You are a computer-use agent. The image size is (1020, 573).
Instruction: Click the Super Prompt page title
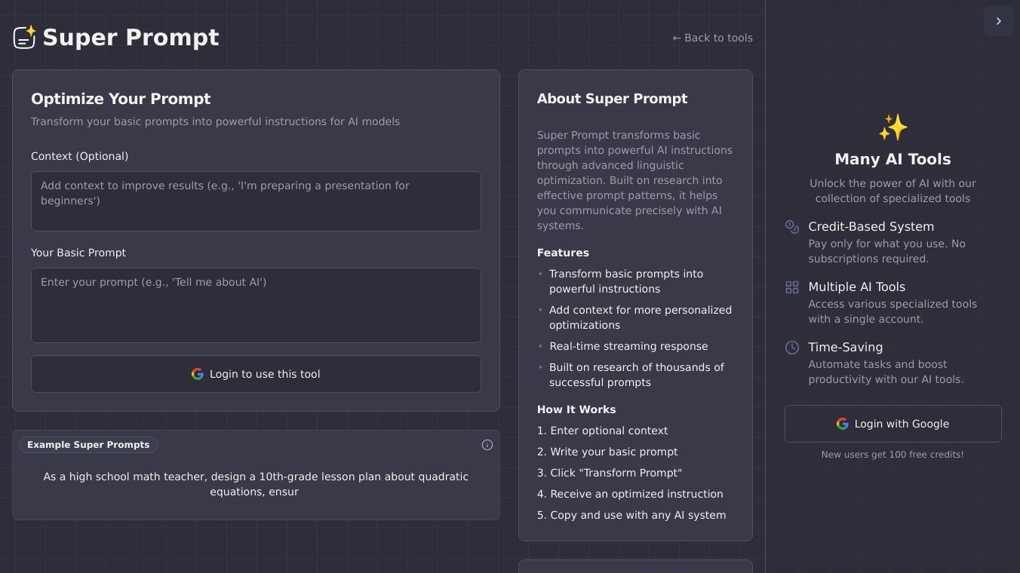tap(131, 37)
